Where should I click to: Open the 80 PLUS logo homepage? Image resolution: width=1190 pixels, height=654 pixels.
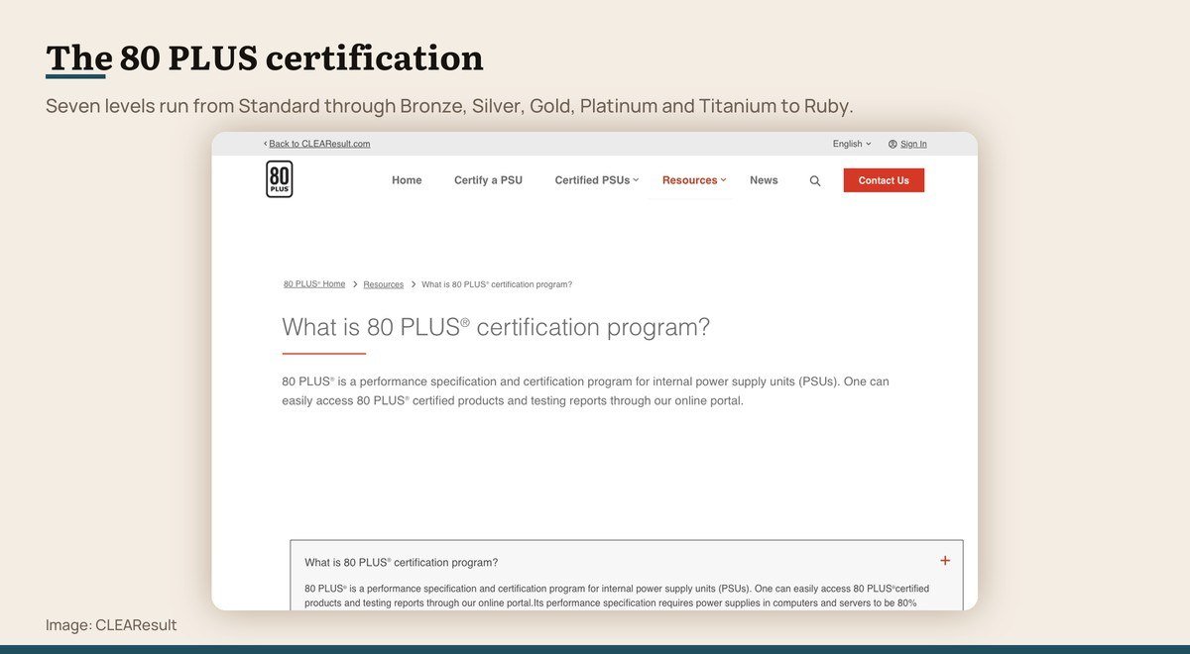[280, 179]
